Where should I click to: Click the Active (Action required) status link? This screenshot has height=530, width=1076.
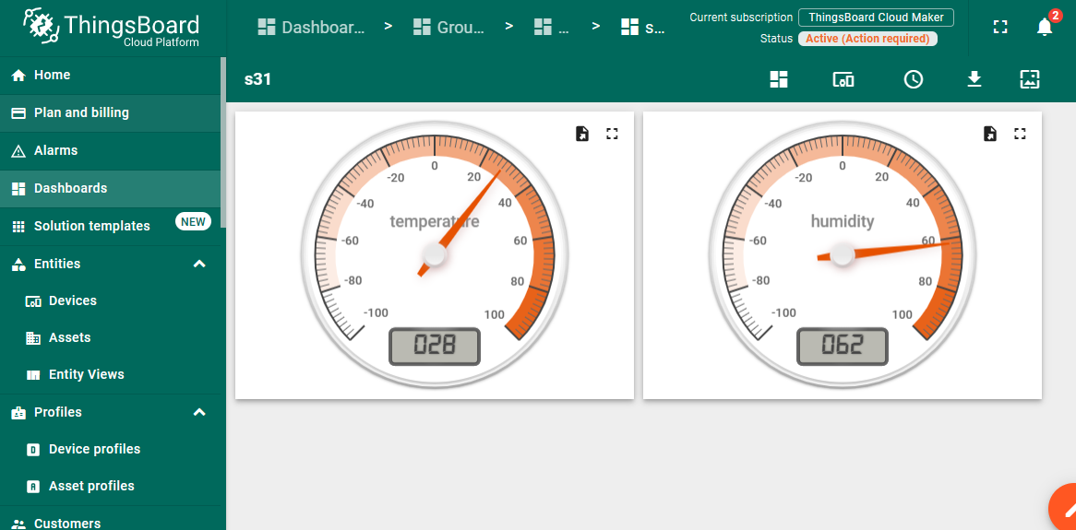click(867, 39)
